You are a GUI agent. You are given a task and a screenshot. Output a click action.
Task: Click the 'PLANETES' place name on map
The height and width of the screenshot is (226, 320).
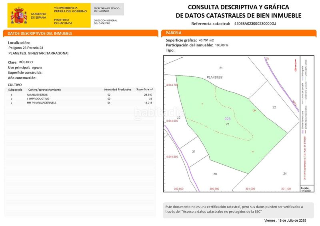[x=214, y=77]
